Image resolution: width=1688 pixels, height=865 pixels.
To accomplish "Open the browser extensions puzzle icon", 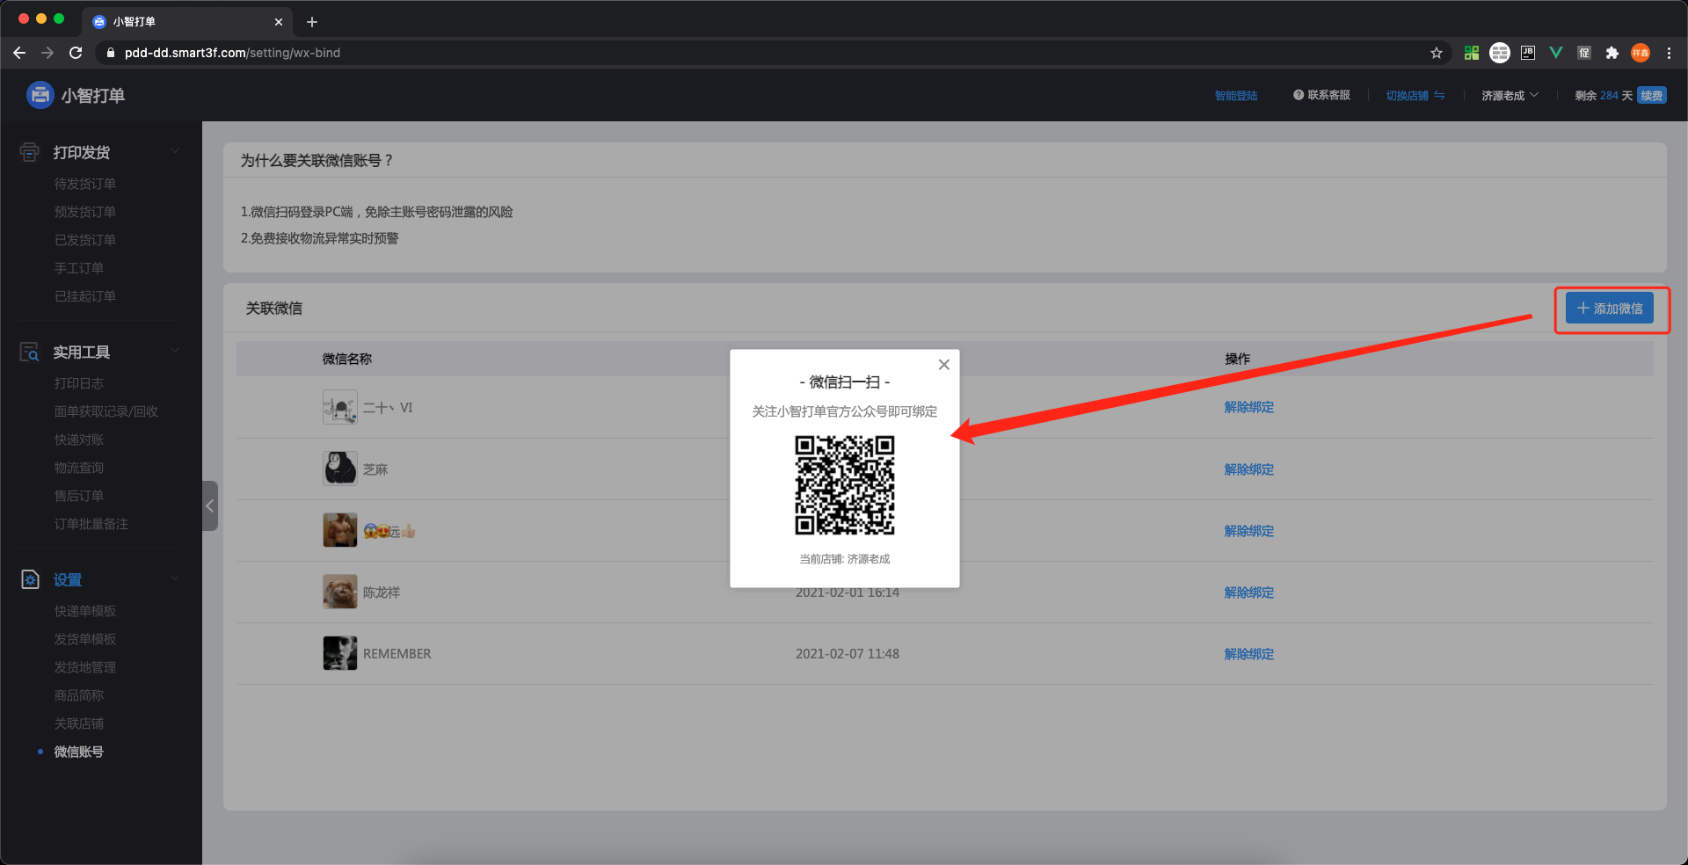I will (x=1612, y=53).
